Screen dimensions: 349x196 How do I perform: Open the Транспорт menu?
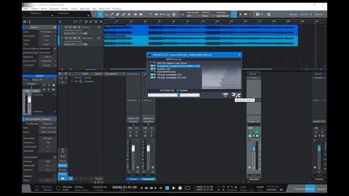(85, 9)
